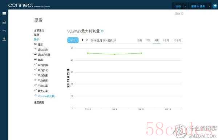Go to previous date range arrow
Image resolution: width=218 pixels, height=140 pixels.
(x=82, y=40)
